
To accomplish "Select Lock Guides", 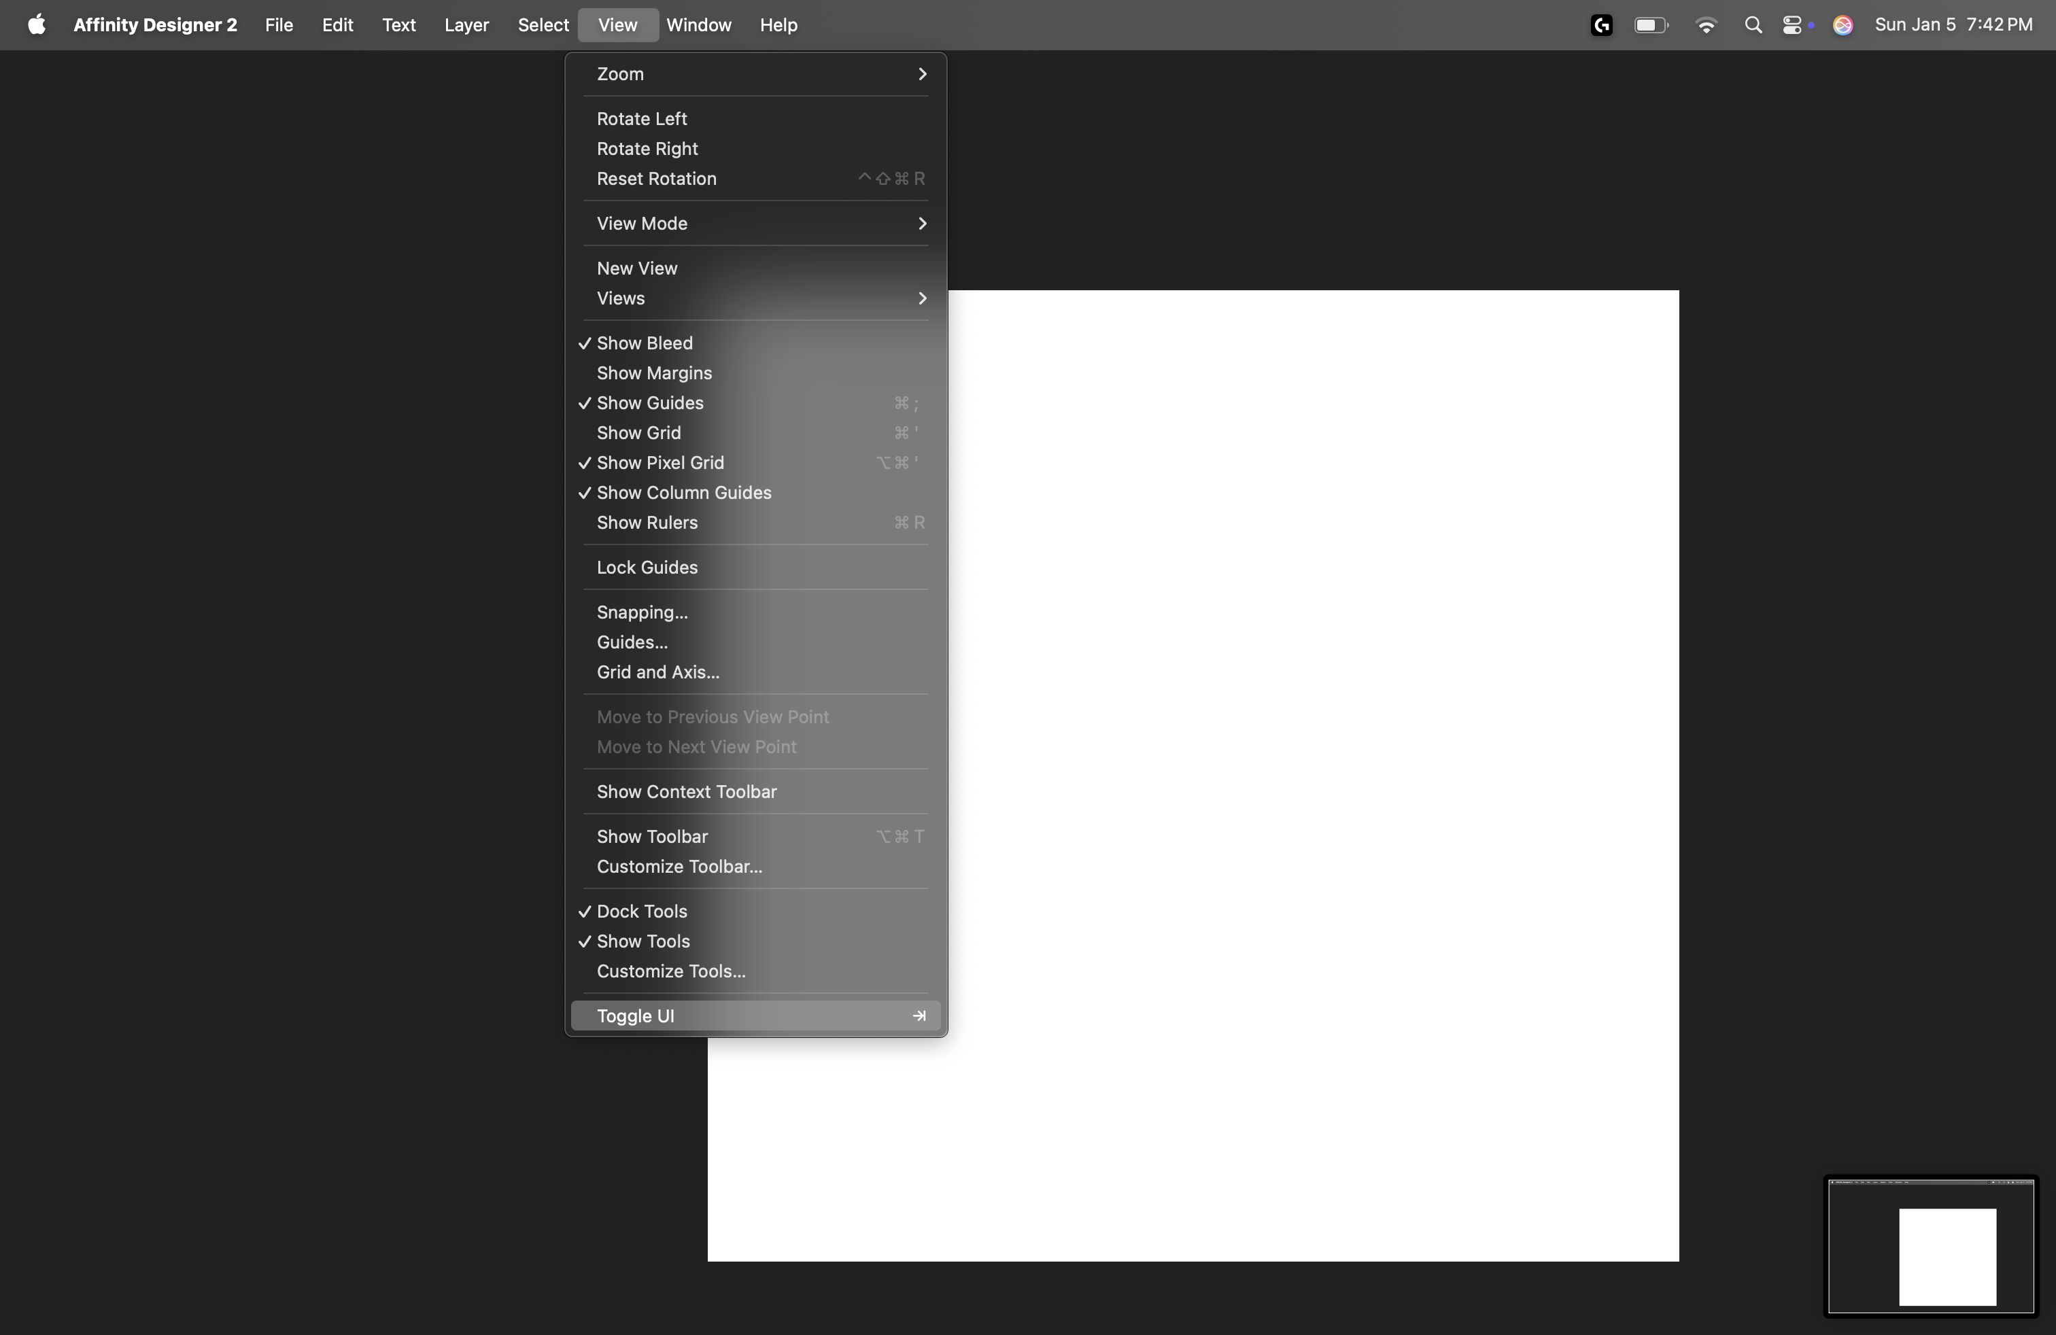I will tap(756, 568).
